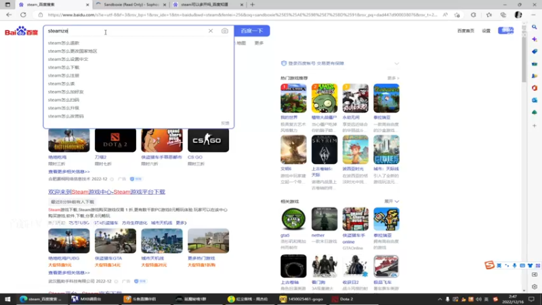
Task: Open the Favorites list icon
Action: coord(488,15)
